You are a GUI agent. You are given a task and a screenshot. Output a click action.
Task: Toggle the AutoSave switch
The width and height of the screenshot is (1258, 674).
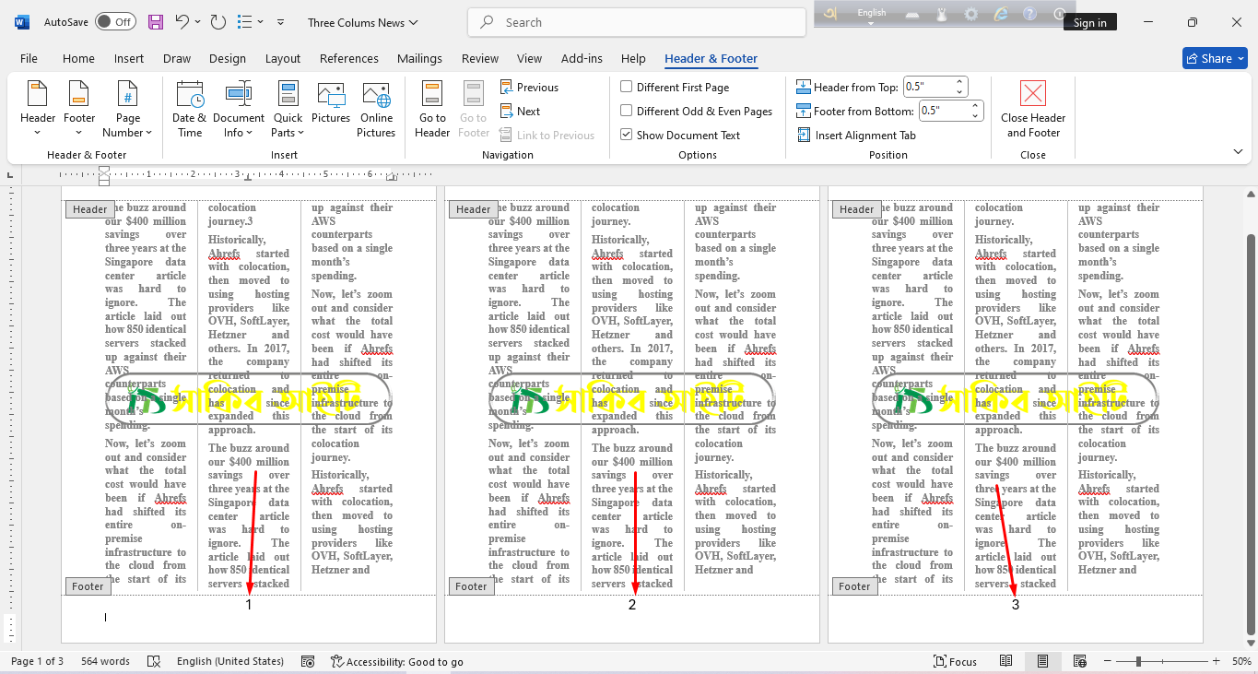115,22
